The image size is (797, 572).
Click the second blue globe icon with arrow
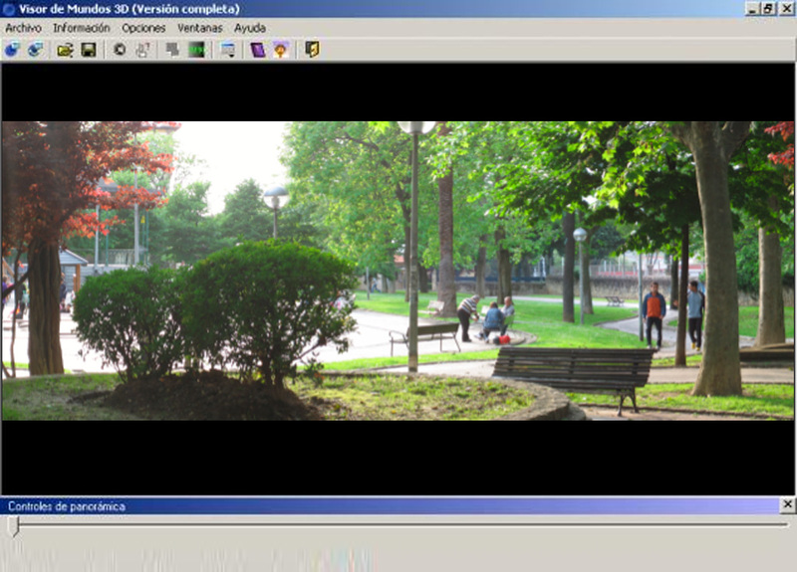coord(35,49)
